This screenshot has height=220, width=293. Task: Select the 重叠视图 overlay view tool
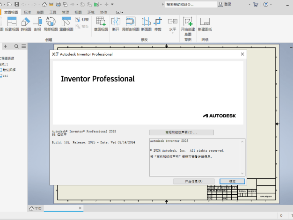[x=66, y=24]
